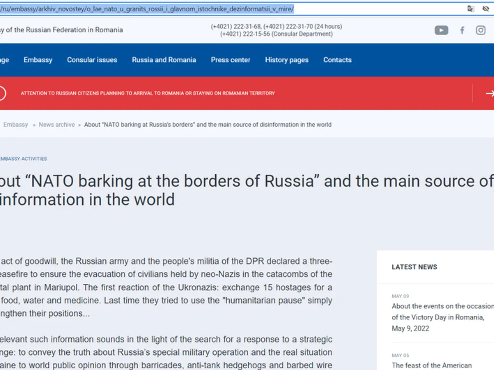
Task: Click the white arrow on red banner
Action: [x=489, y=93]
